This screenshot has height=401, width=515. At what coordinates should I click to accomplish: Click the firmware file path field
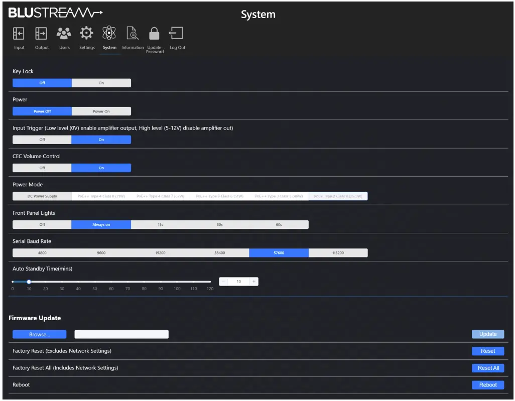121,334
